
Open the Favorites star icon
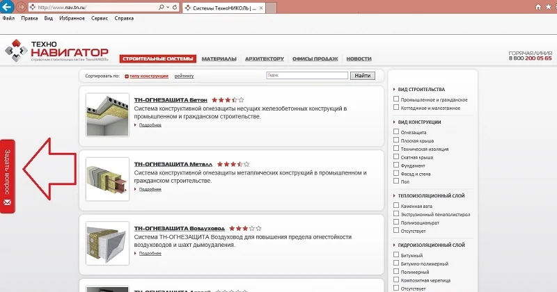coord(549,7)
